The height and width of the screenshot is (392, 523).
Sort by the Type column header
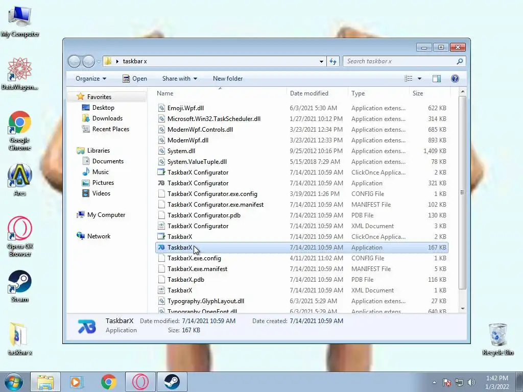tap(378, 93)
